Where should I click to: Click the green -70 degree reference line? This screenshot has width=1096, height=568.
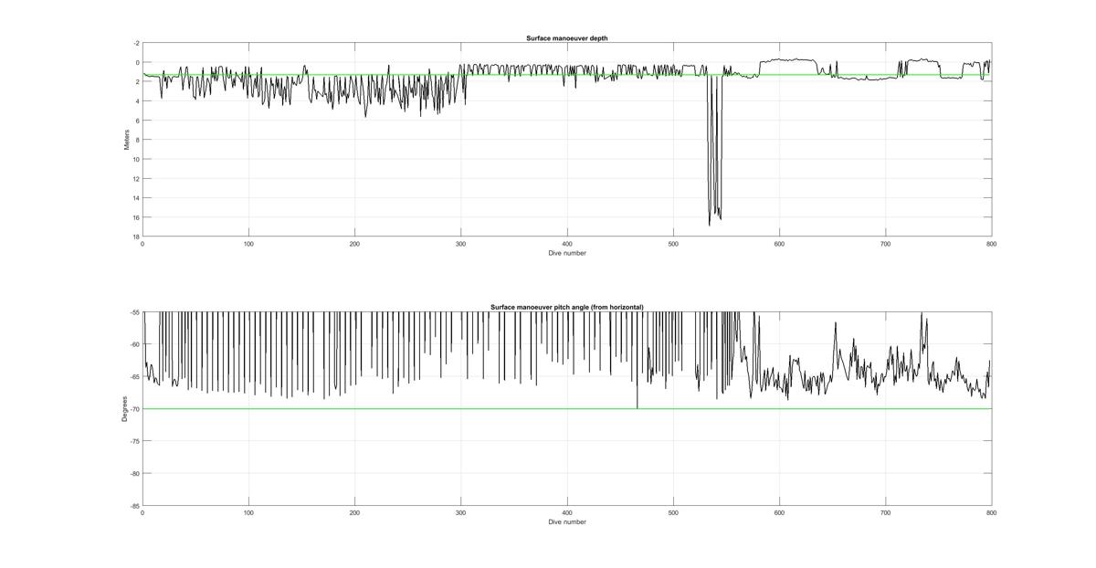point(567,408)
